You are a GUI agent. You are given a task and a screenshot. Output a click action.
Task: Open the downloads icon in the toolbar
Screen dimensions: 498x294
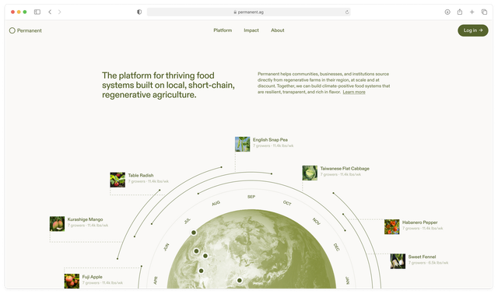point(447,12)
